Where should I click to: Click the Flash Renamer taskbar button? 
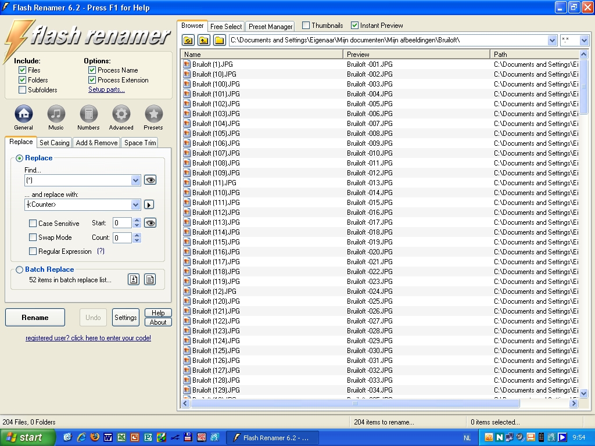273,438
